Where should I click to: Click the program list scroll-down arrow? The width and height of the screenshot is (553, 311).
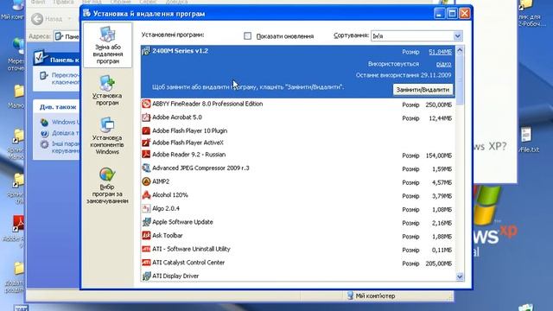tap(460, 276)
